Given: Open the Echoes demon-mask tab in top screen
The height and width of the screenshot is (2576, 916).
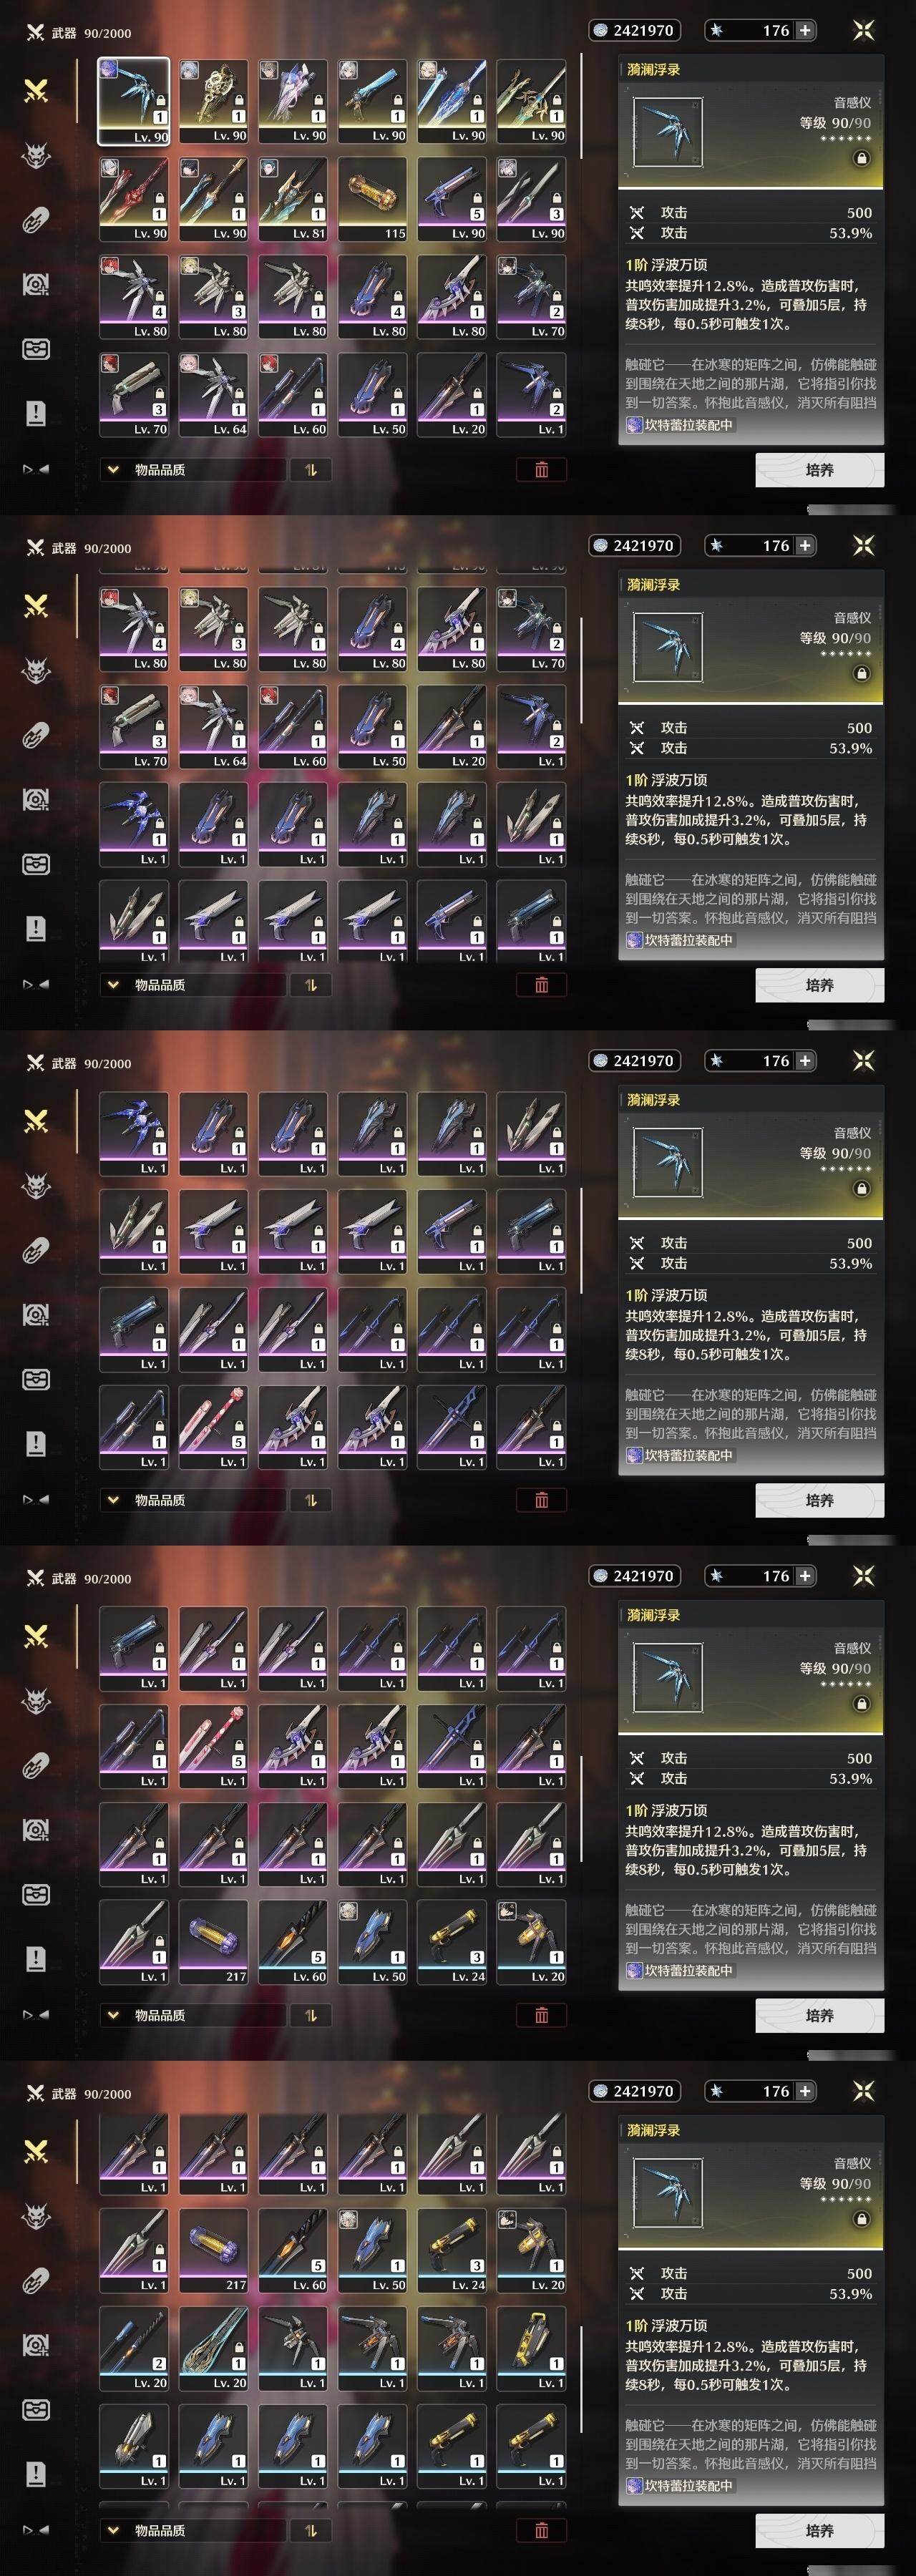Looking at the screenshot, I should tap(36, 156).
